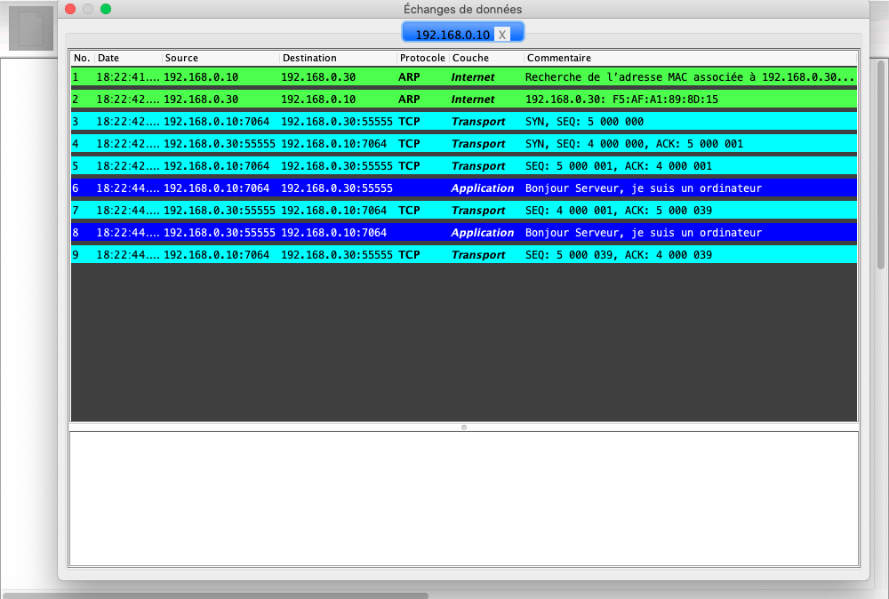Click the No. column header
This screenshot has width=889, height=599.
click(x=82, y=58)
